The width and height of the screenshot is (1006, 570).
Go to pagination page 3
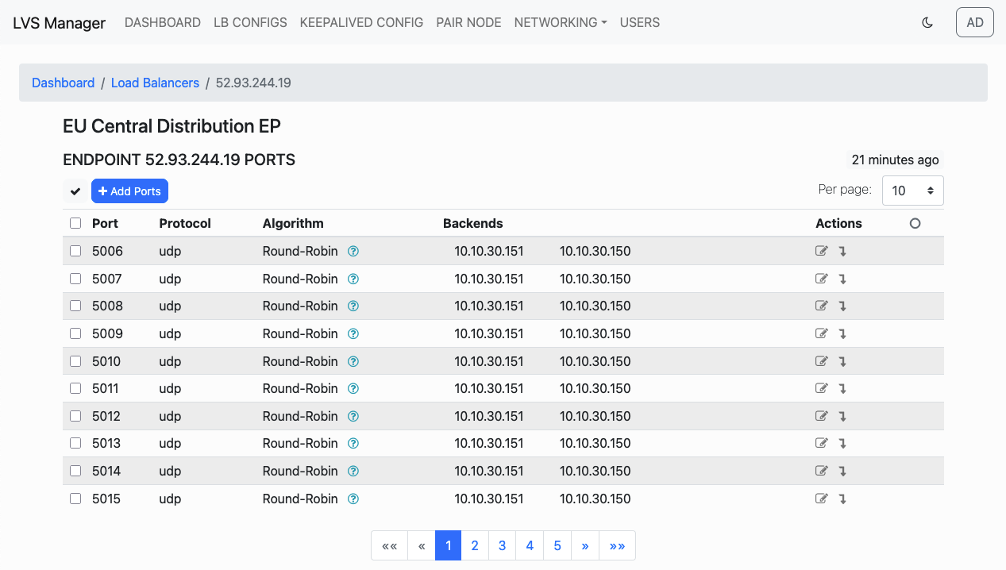click(x=502, y=545)
